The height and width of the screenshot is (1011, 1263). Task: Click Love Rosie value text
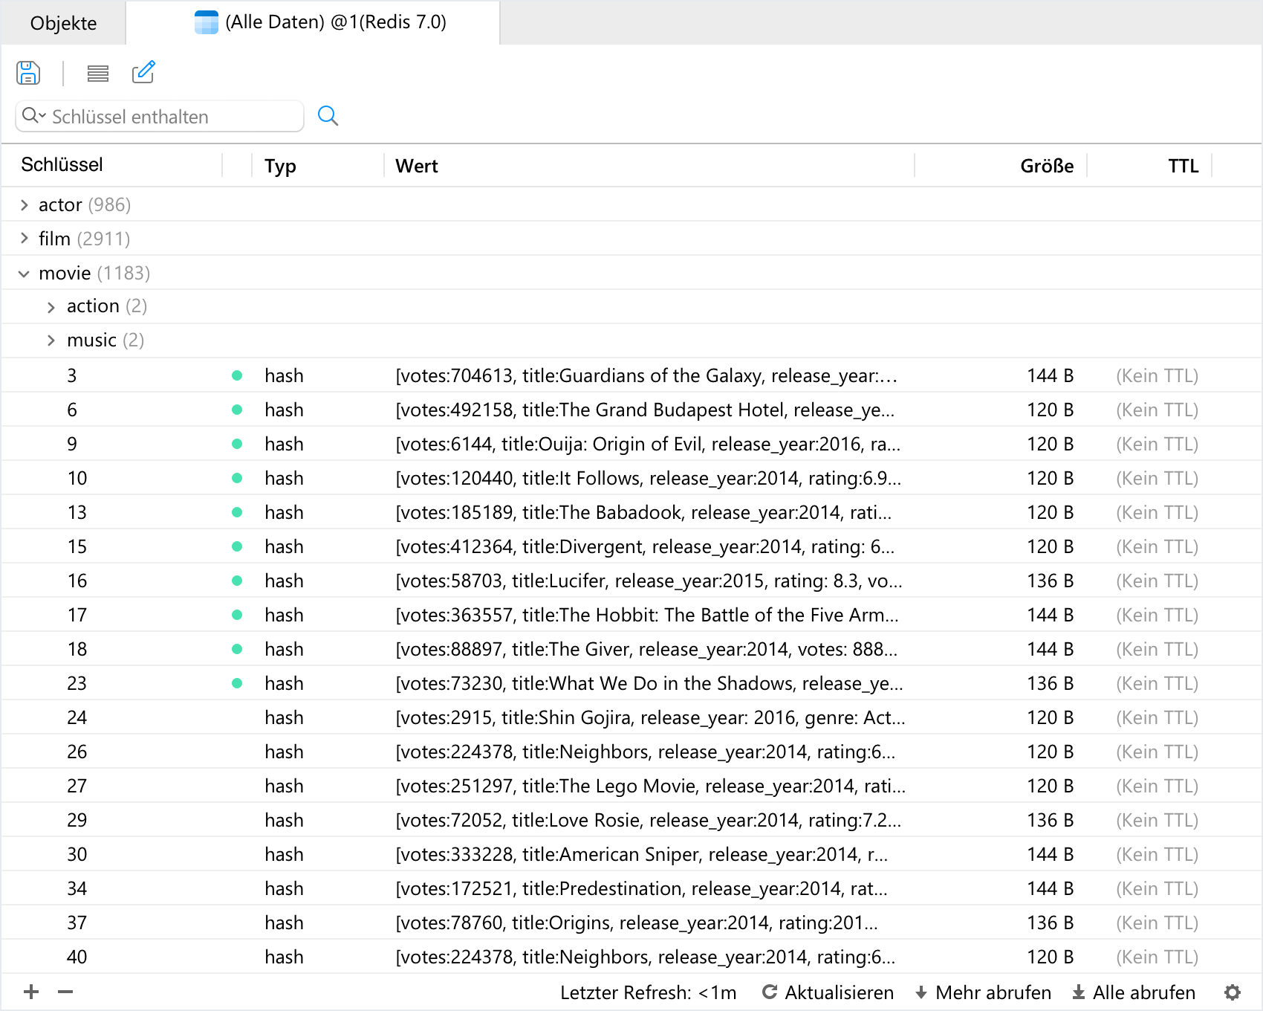tap(648, 820)
